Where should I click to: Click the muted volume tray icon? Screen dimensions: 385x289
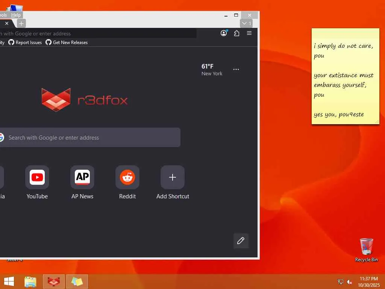349,282
